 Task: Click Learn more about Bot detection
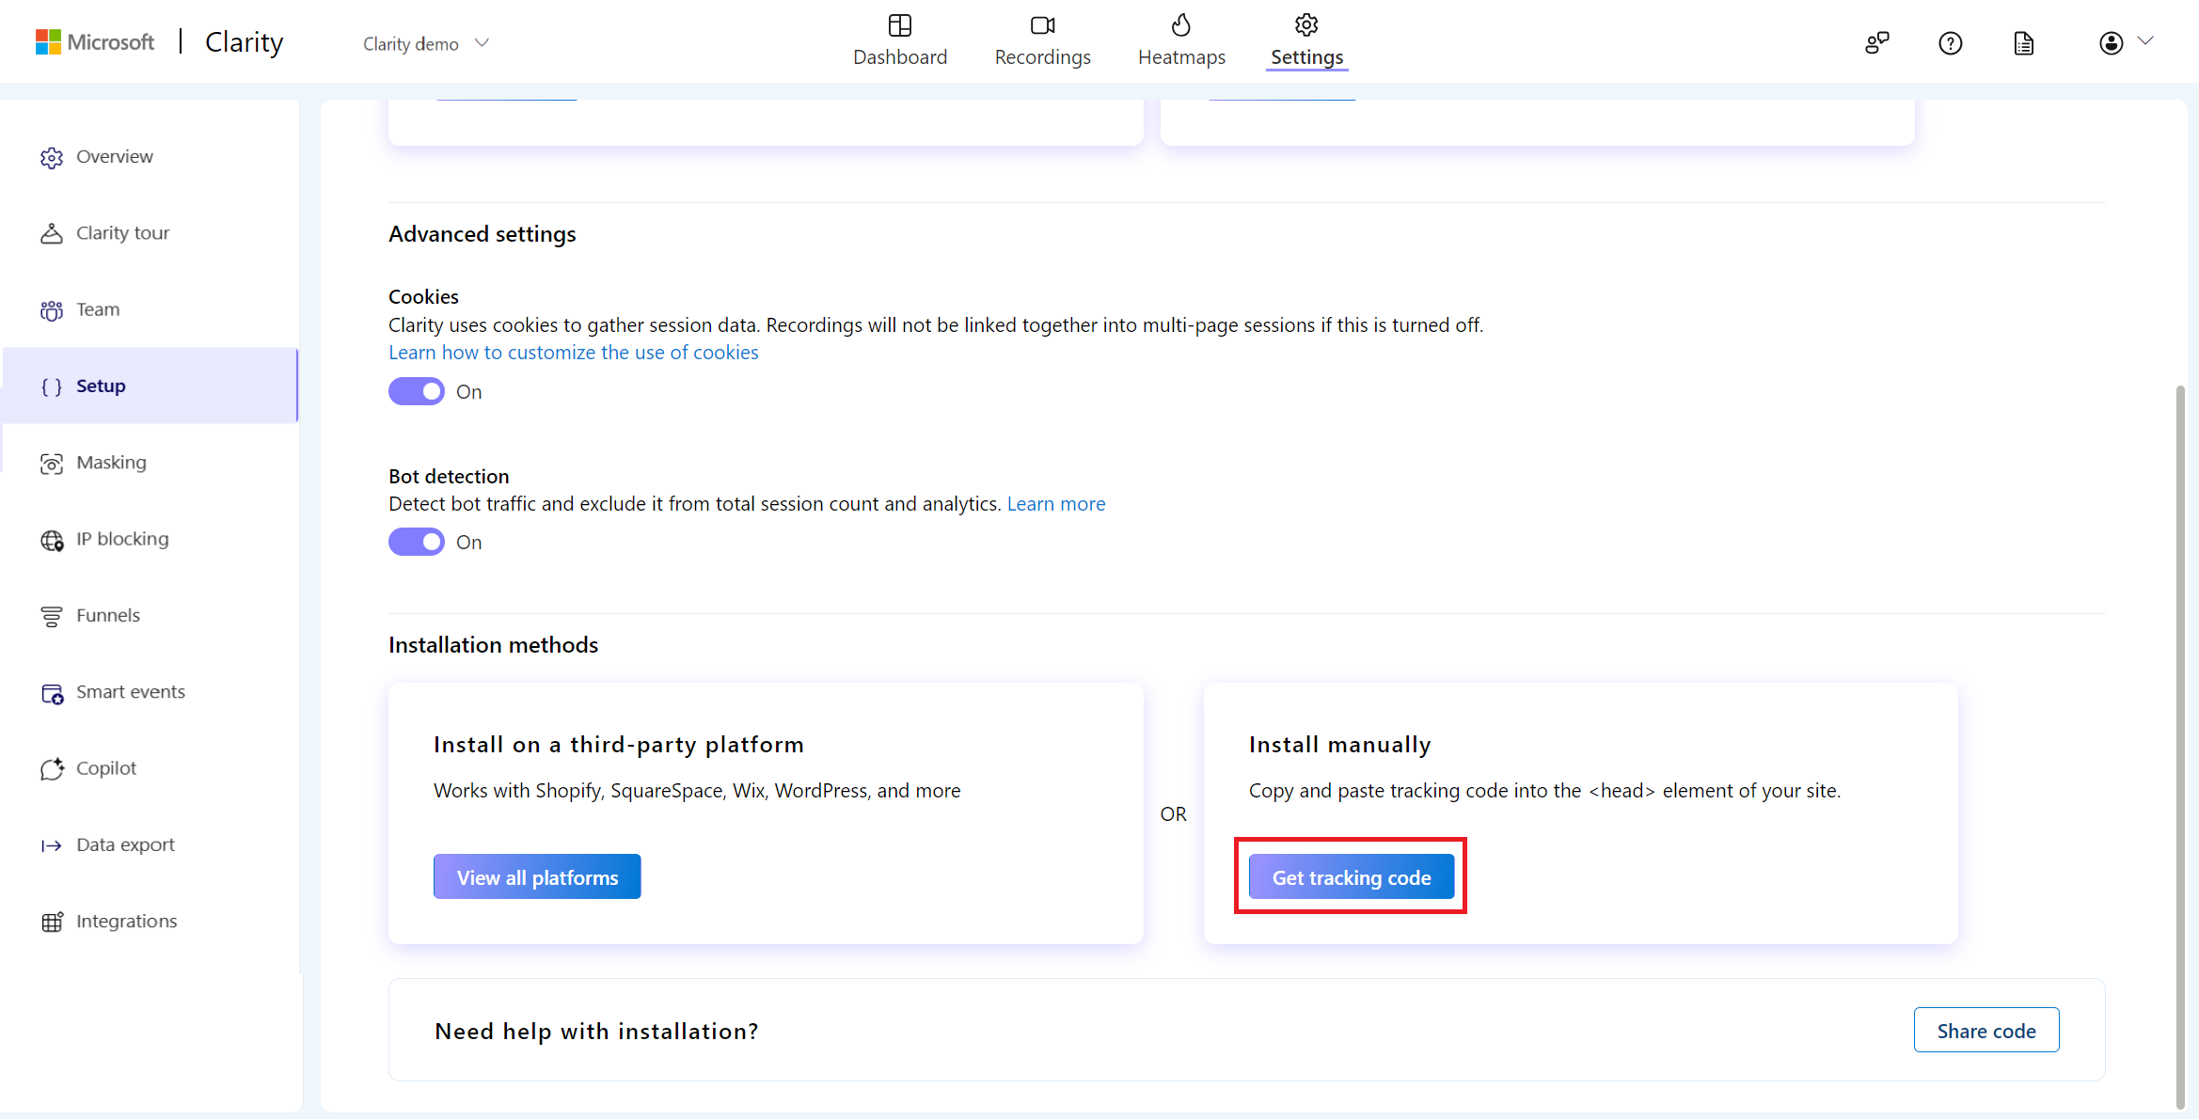point(1056,503)
